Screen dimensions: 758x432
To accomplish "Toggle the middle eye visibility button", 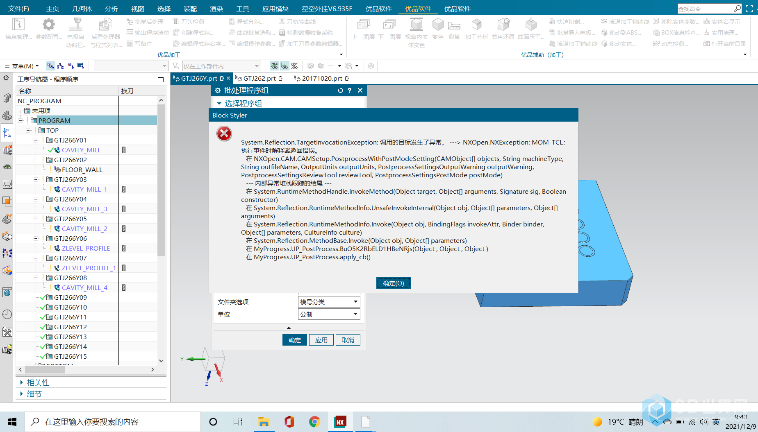I will [285, 66].
